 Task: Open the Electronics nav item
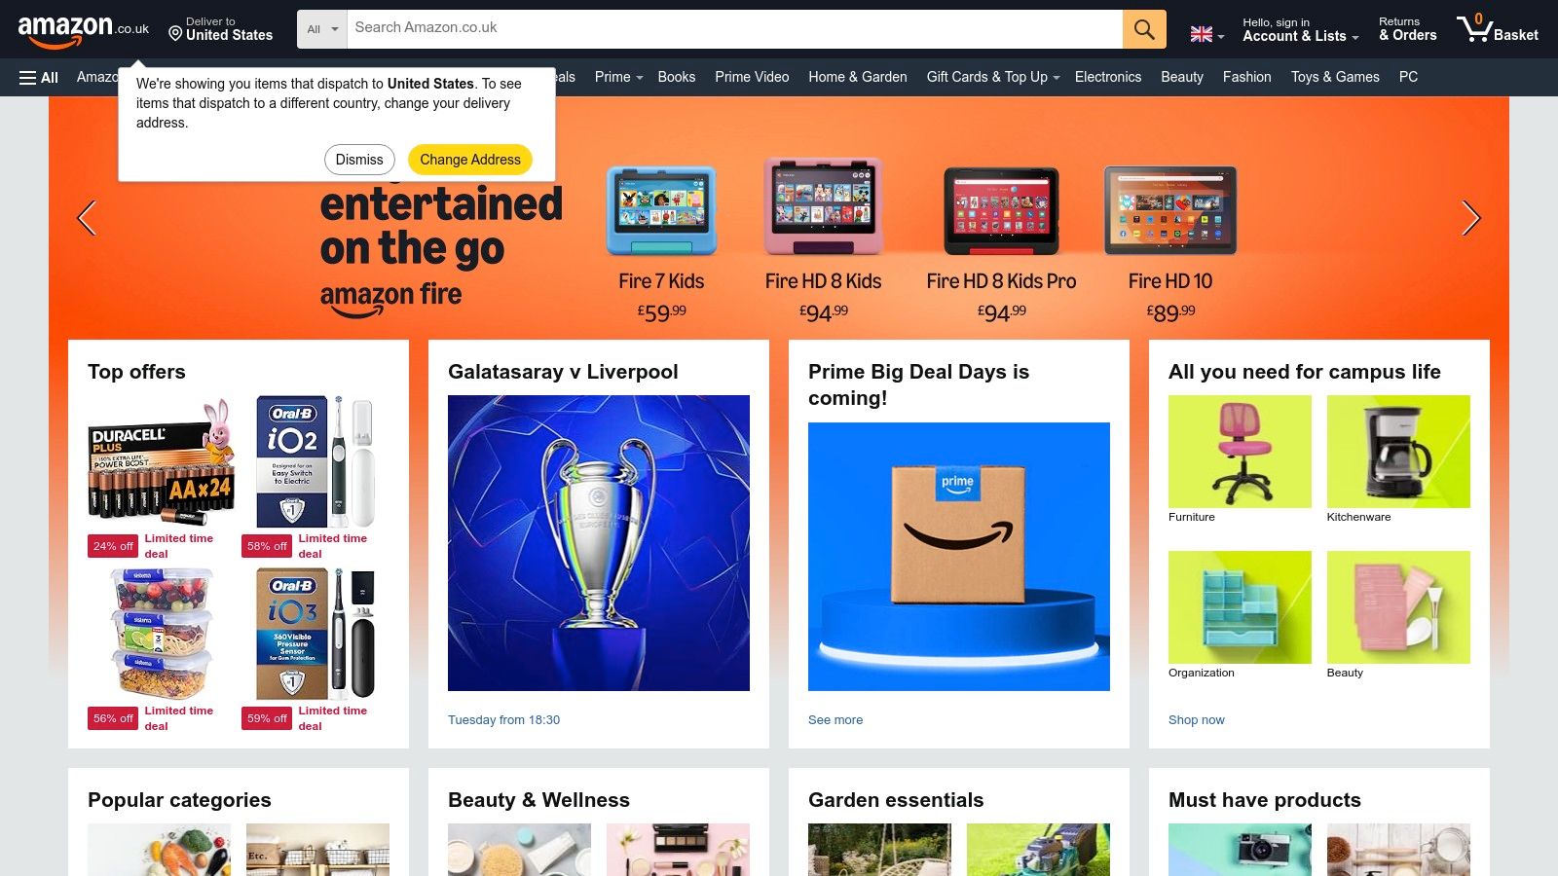(x=1107, y=77)
